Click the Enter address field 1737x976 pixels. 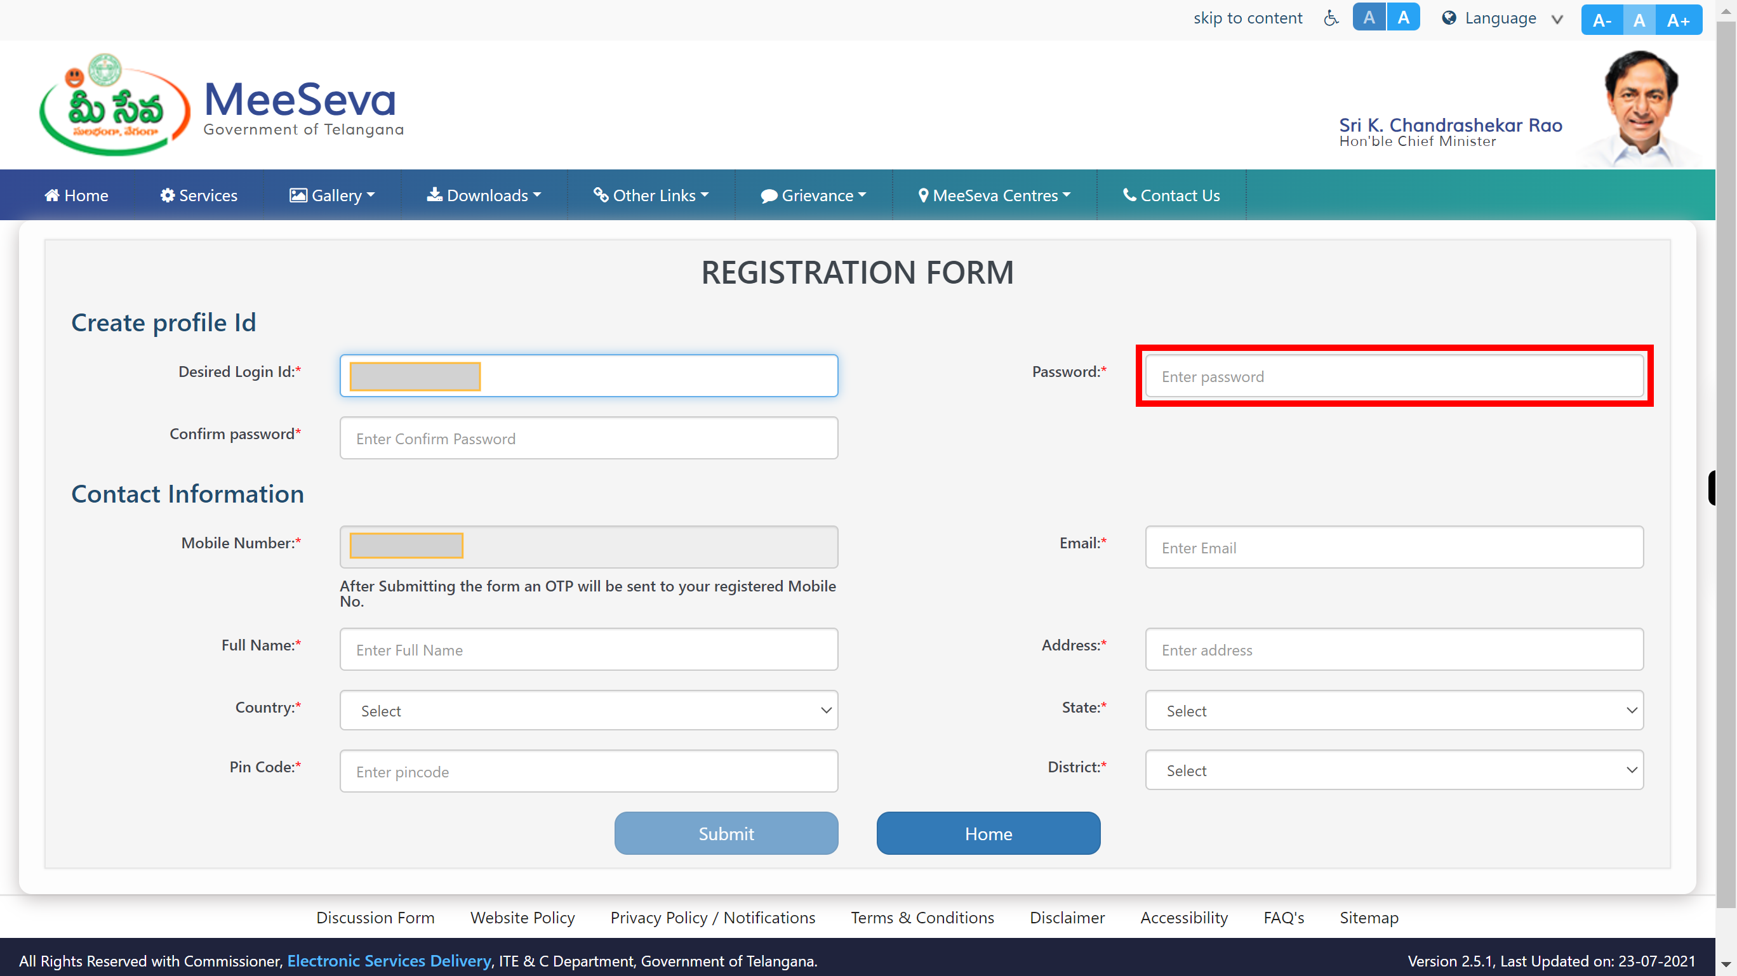pyautogui.click(x=1394, y=649)
